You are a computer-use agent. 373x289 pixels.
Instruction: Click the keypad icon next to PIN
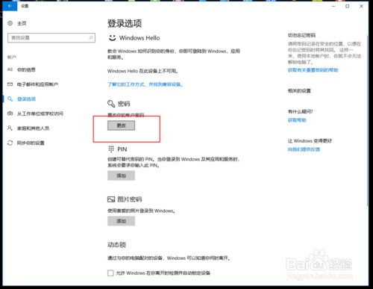point(111,149)
